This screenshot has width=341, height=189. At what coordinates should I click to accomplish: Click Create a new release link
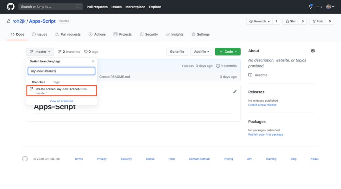[262, 105]
